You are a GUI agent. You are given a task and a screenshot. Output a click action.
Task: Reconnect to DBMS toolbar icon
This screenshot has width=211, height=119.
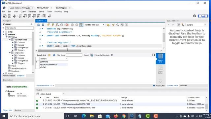(49, 16)
